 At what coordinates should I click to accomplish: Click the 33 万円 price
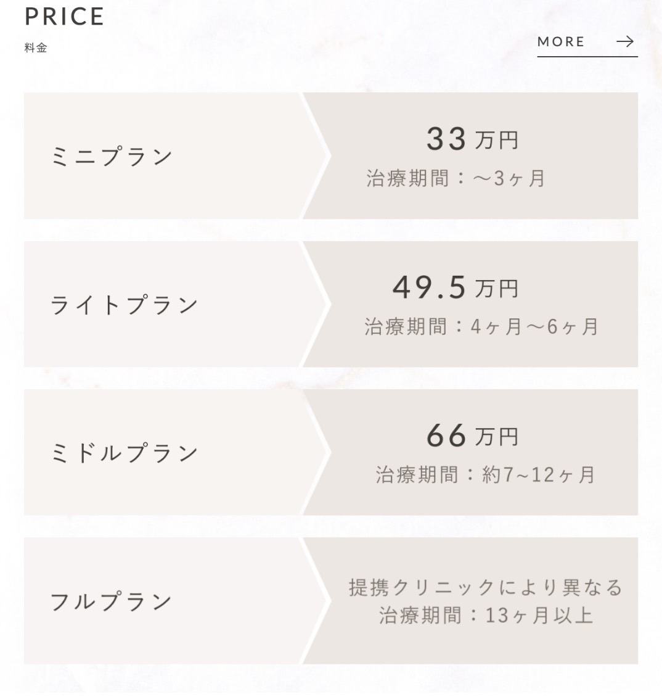coord(472,139)
